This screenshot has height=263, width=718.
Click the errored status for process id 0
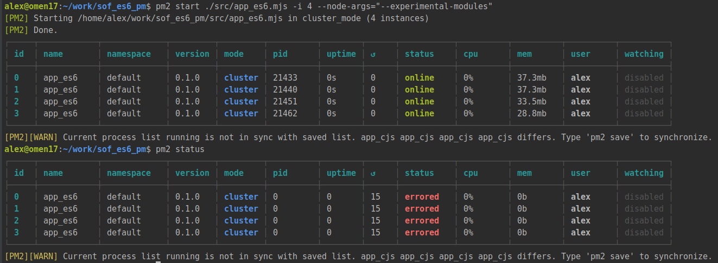[x=422, y=197]
